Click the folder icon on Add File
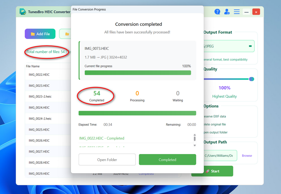 point(33,34)
